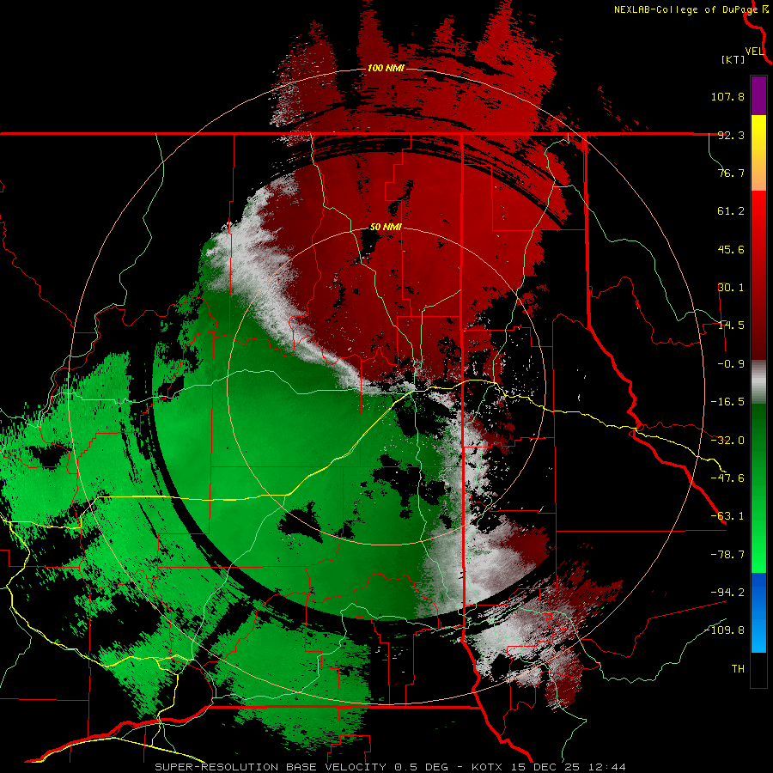Click the Super-Resolution Base Velocity caption text
This screenshot has height=773, width=773.
pos(390,767)
